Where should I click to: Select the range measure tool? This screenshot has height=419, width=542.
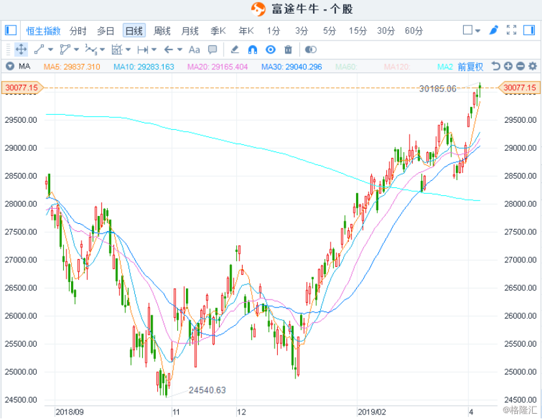[143, 50]
